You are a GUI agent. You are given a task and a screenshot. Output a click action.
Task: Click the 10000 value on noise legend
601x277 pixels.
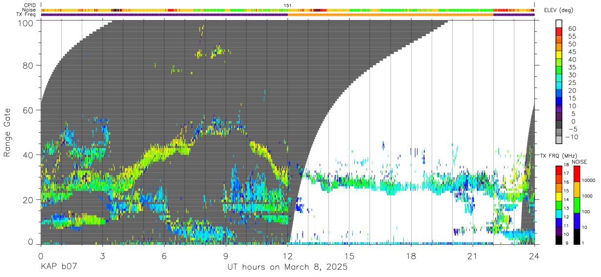tap(589, 181)
